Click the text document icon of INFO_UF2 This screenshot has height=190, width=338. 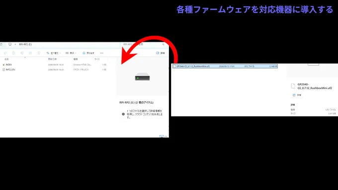pos(3,69)
